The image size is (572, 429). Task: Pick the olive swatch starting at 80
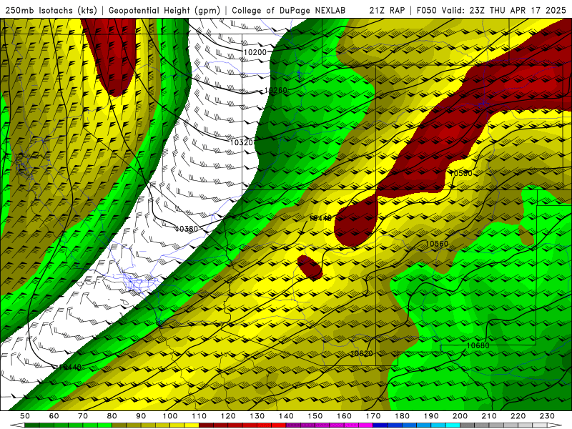coord(119,425)
